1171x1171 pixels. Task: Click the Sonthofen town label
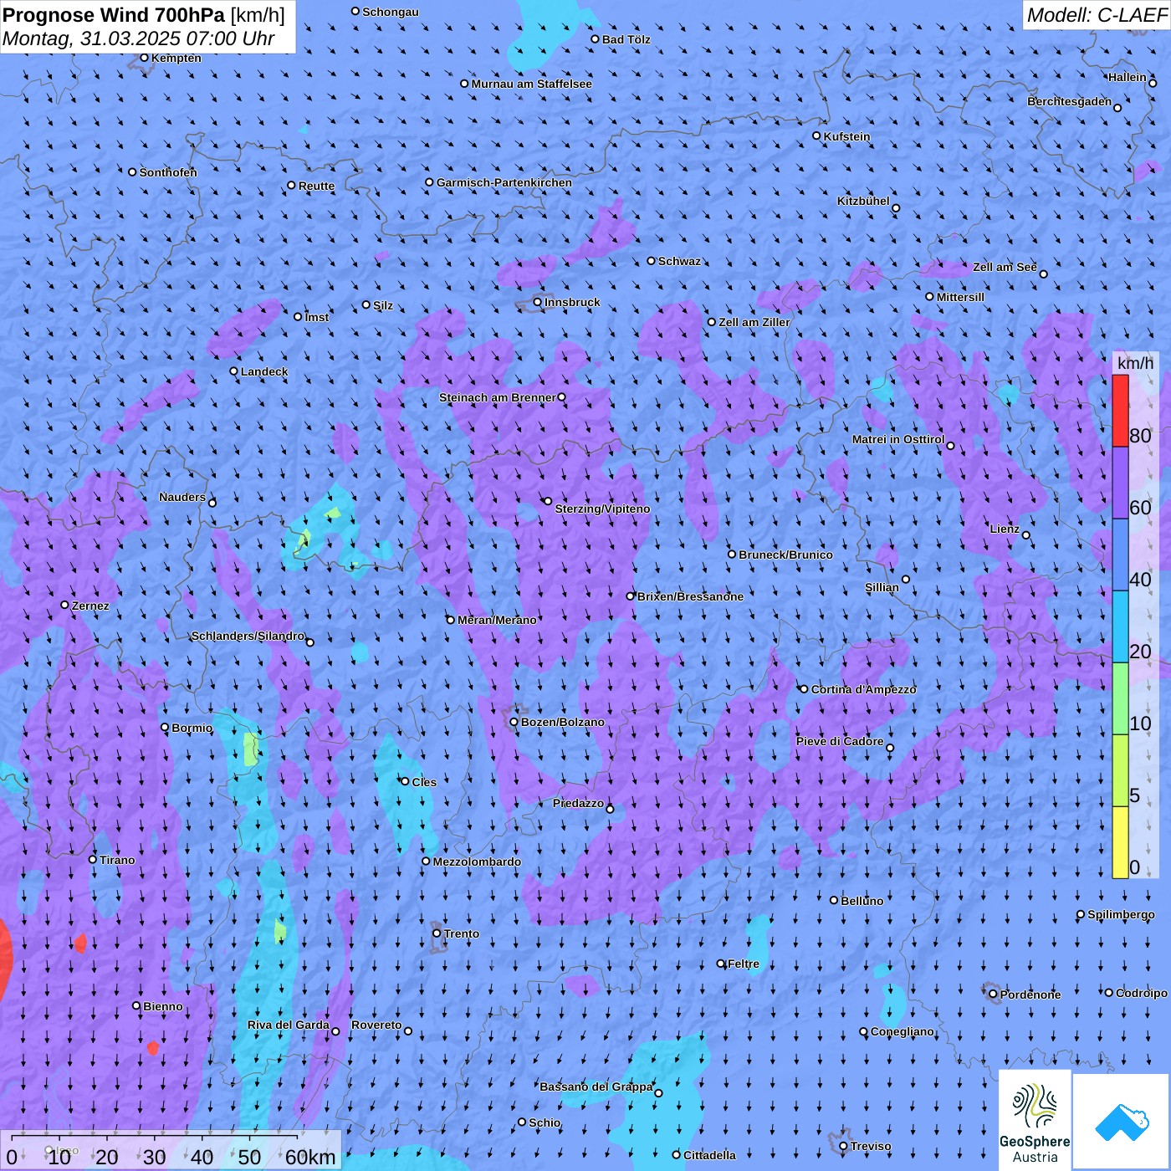click(x=168, y=172)
